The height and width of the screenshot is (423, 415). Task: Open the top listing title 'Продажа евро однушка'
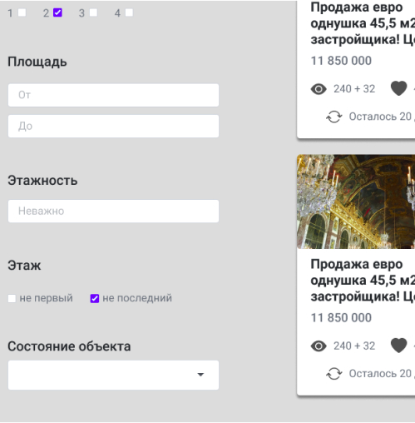[363, 23]
